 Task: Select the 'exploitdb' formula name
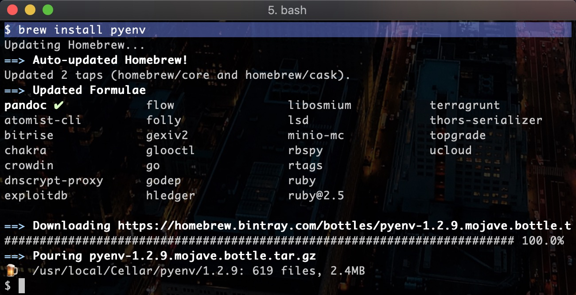pyautogui.click(x=36, y=196)
